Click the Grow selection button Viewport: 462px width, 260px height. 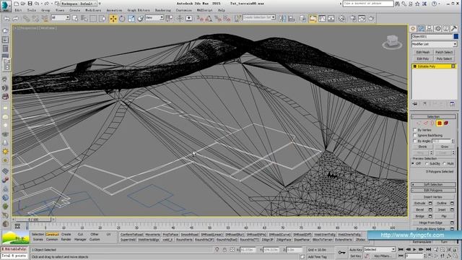click(x=445, y=147)
